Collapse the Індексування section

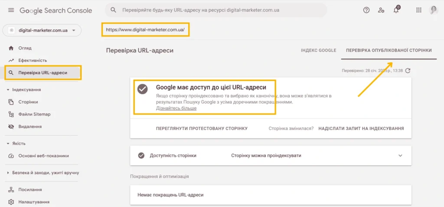[8, 90]
